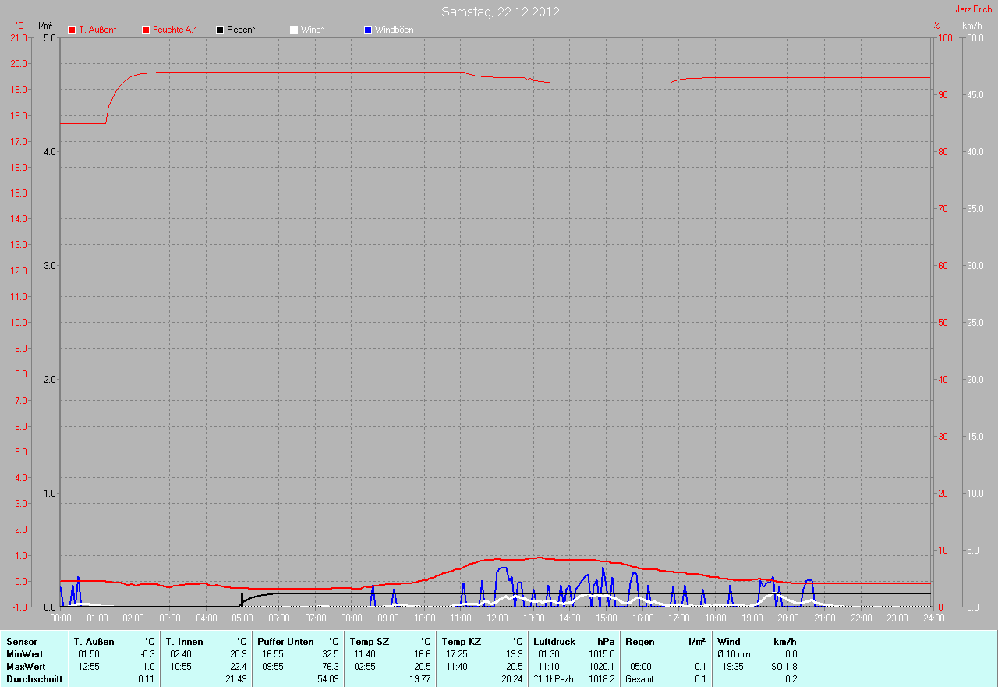Click the 'Temp KZ' column header

[461, 642]
